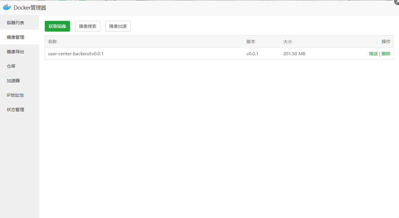
Task: Click the 镜像加速 button
Action: pos(118,26)
